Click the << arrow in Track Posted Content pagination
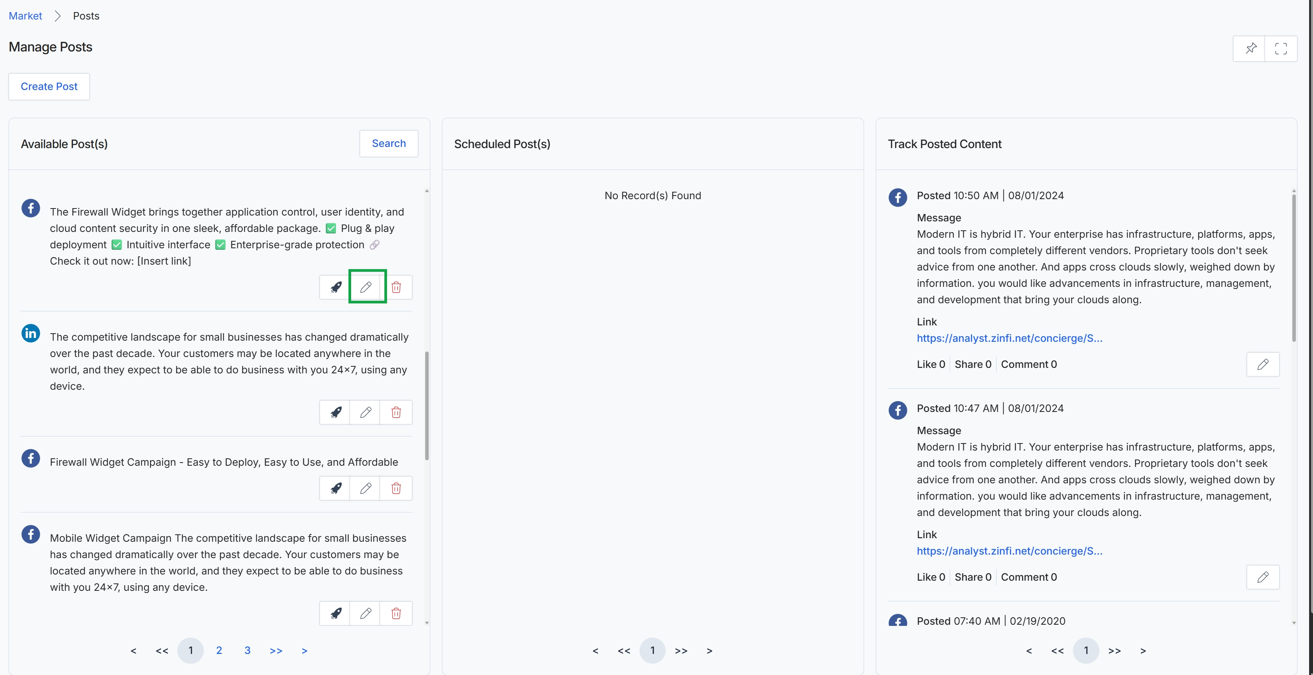 [1058, 650]
